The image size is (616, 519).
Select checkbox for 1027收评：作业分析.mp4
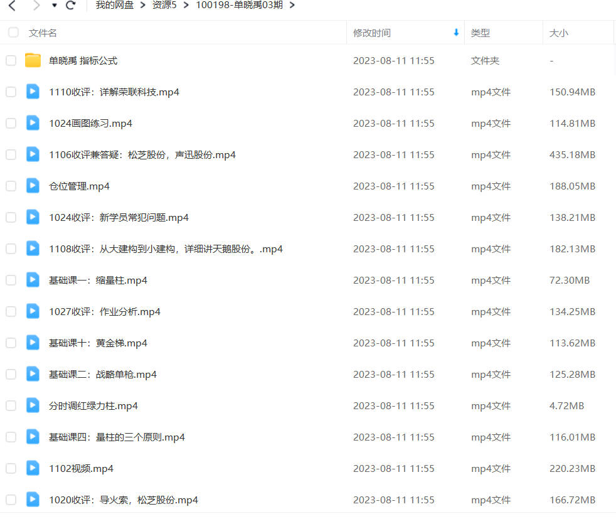[11, 311]
